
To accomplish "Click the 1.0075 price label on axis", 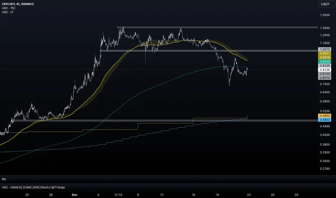I will pos(324,49).
